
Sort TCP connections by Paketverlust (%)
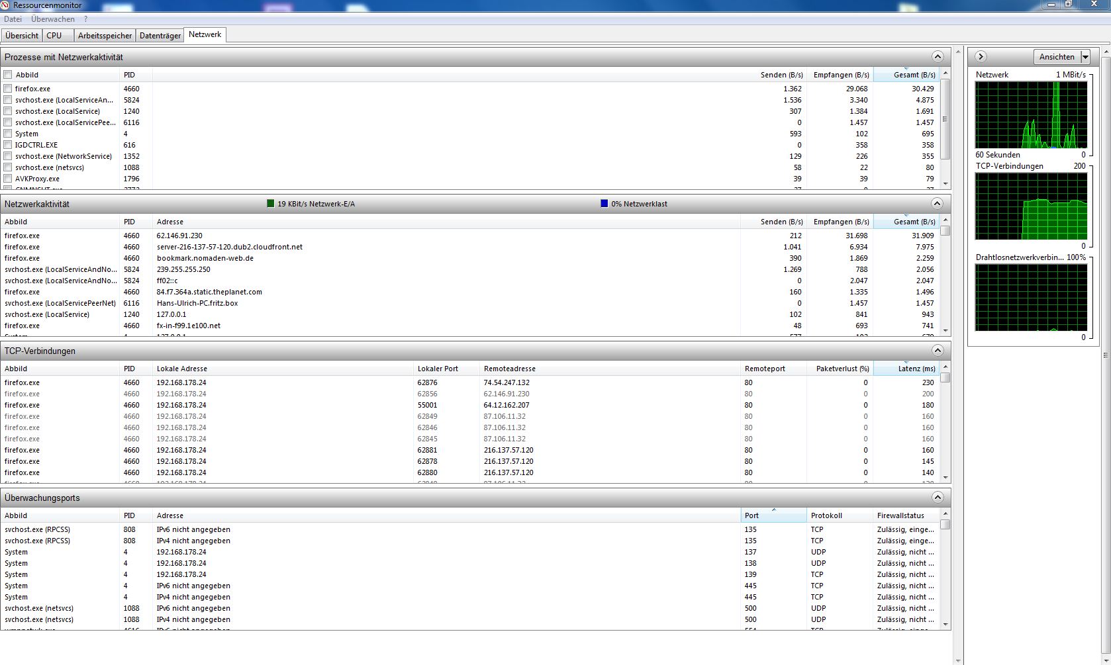tap(840, 369)
